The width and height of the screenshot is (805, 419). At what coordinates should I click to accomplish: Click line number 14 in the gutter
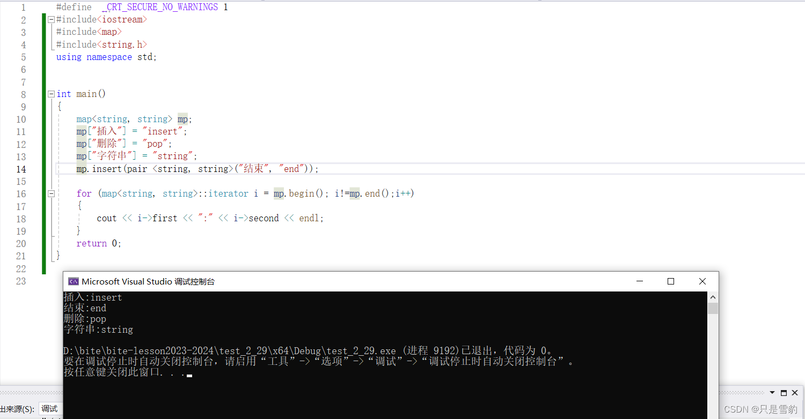tap(20, 169)
